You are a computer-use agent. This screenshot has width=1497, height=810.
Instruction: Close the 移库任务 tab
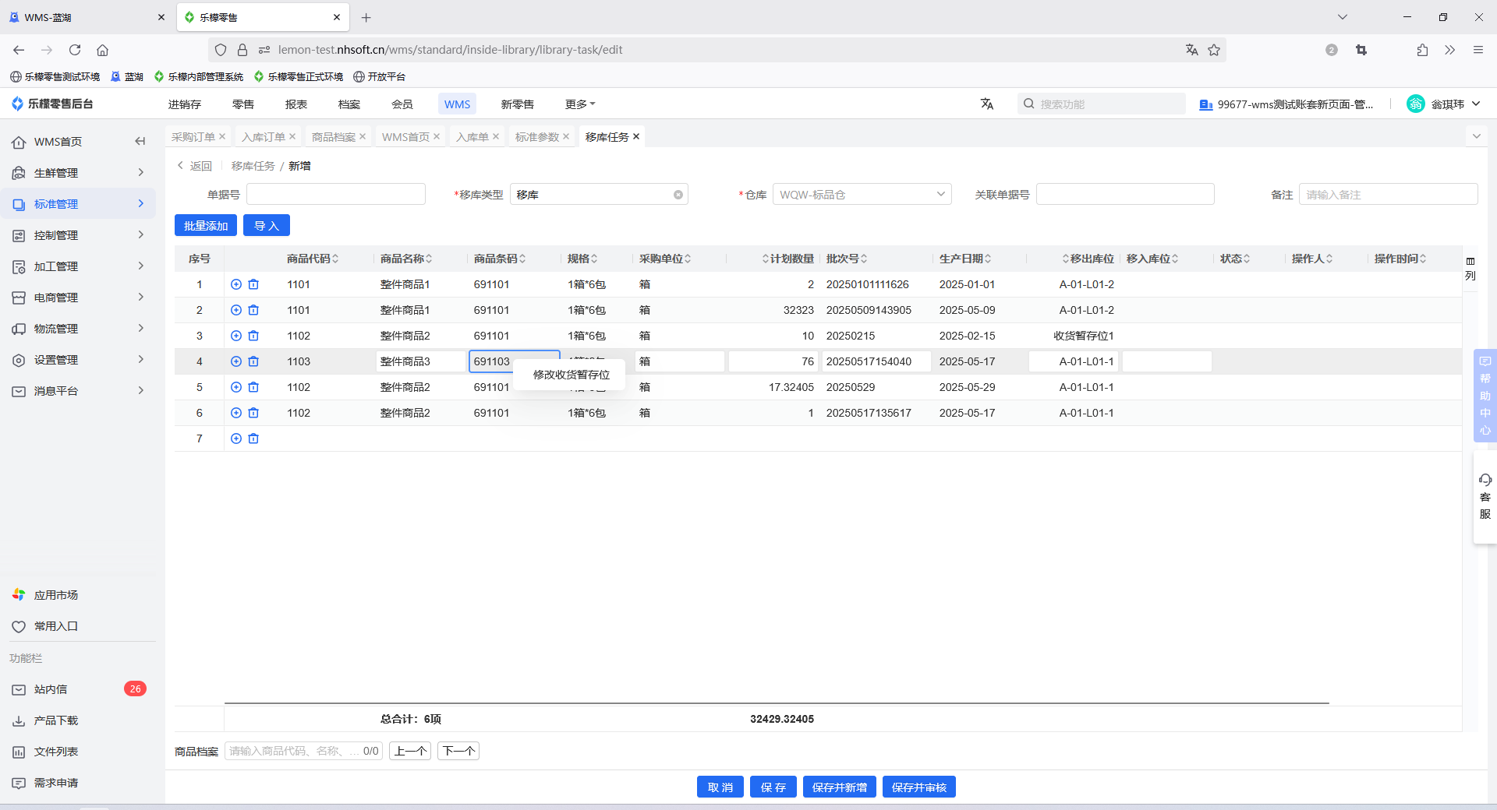tap(636, 136)
